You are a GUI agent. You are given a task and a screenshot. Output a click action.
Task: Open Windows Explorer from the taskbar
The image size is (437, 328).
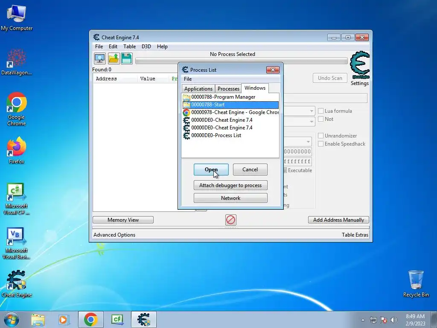[38, 319]
